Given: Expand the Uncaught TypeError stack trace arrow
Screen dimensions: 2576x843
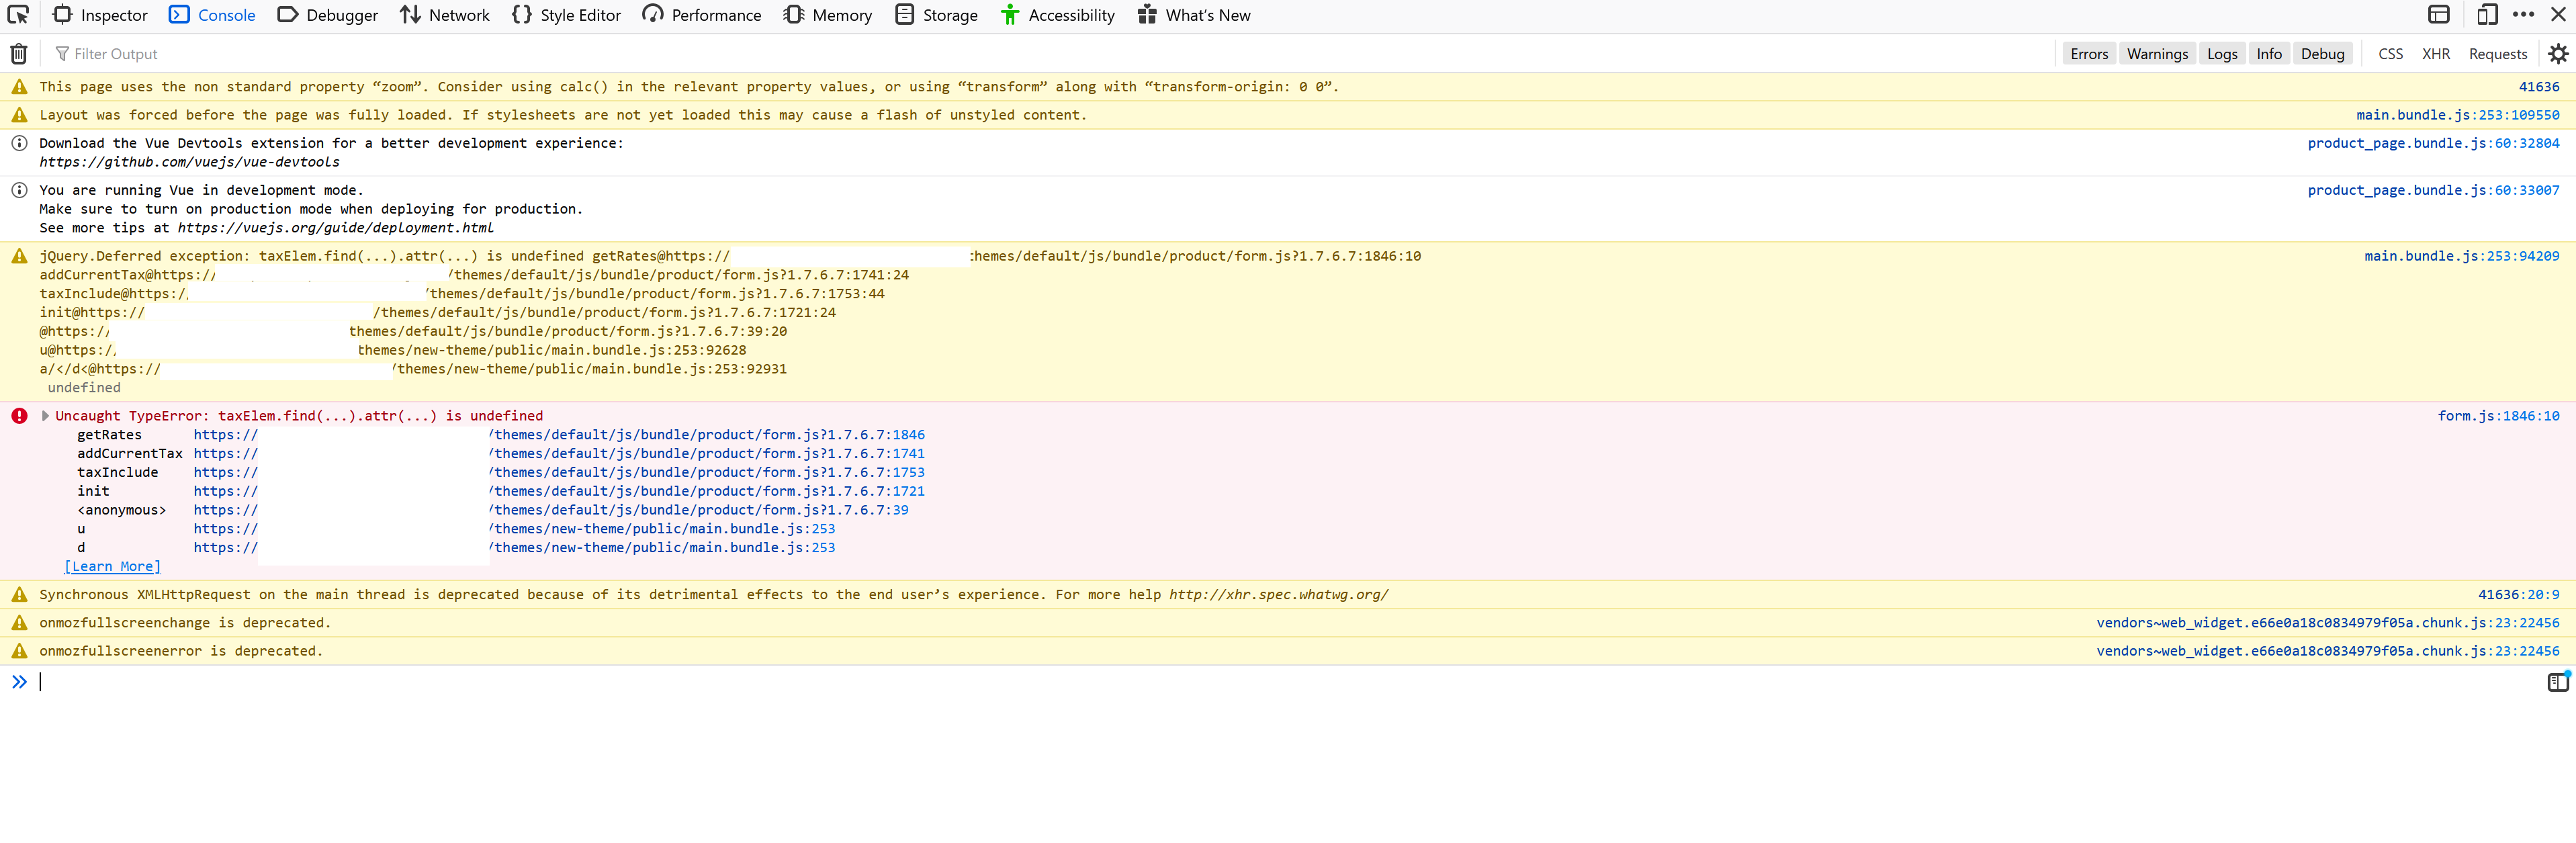Looking at the screenshot, I should pyautogui.click(x=45, y=416).
